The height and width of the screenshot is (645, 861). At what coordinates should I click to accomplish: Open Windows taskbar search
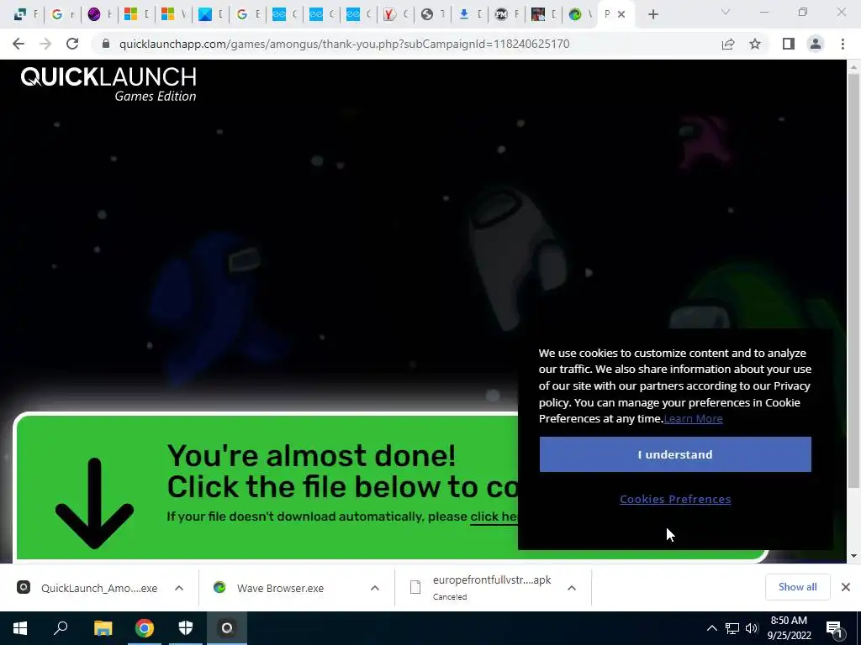tap(61, 628)
